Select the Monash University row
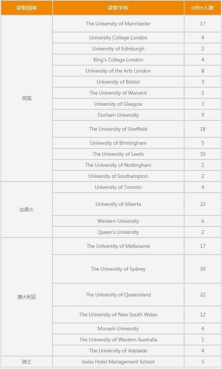Viewport: 222px width, 369px height. coord(118,328)
